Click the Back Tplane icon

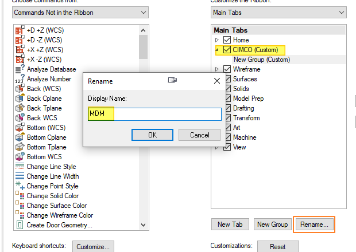20,108
